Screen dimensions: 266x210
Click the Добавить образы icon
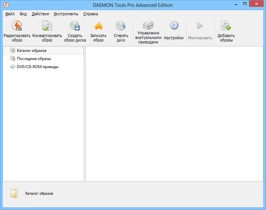(226, 26)
